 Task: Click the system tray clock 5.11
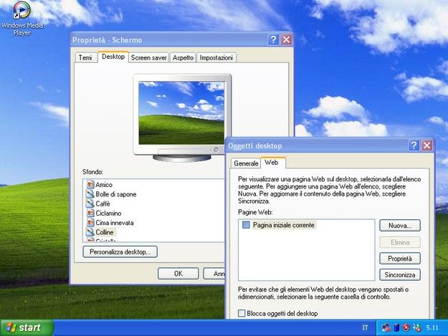tap(432, 327)
